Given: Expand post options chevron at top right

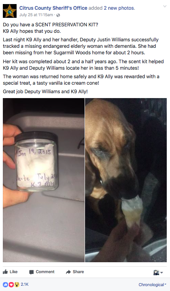Looking at the screenshot, I should [x=165, y=6].
